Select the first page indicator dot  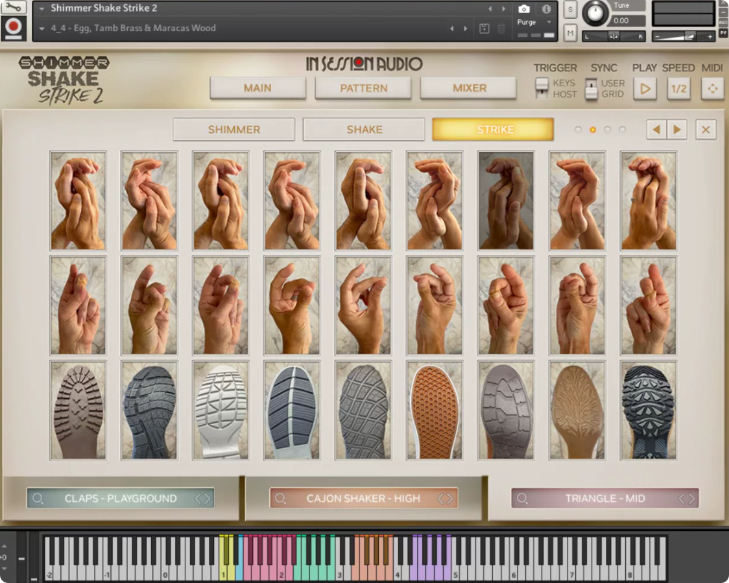coord(578,130)
